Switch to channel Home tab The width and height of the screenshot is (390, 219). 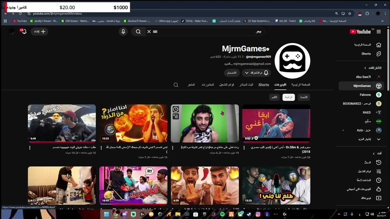coord(301,85)
